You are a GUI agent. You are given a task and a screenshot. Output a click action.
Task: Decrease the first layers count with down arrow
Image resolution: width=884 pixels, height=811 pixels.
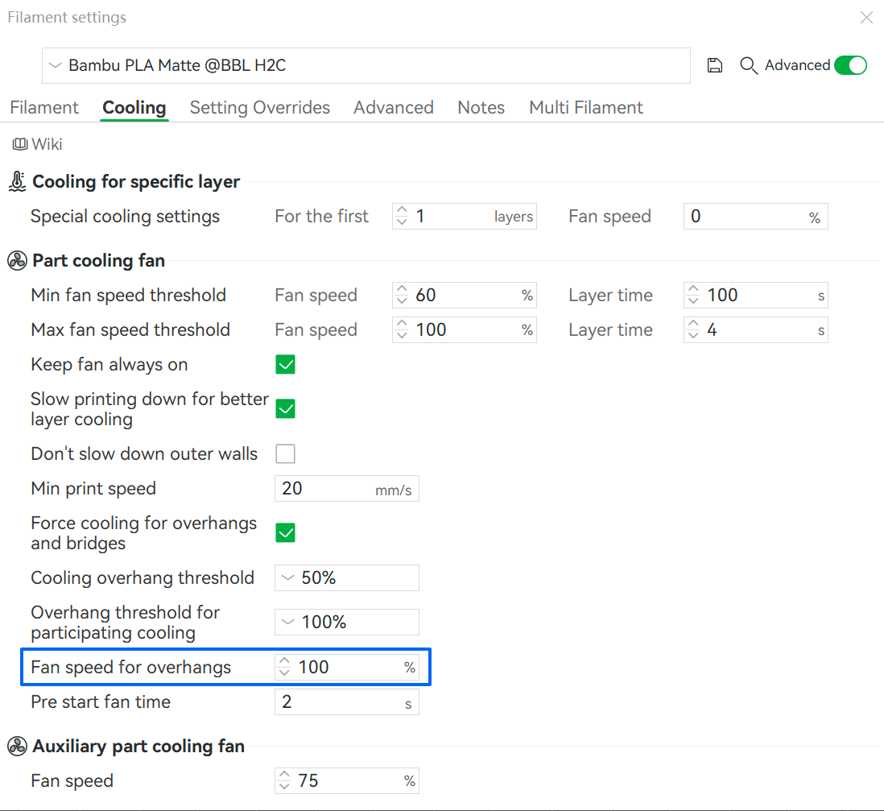[x=402, y=222]
